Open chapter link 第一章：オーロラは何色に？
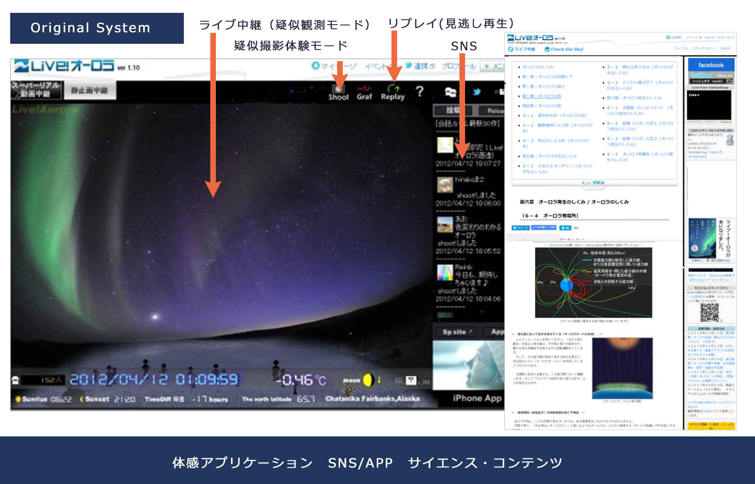Viewport: 755px width, 484px height. point(547,77)
